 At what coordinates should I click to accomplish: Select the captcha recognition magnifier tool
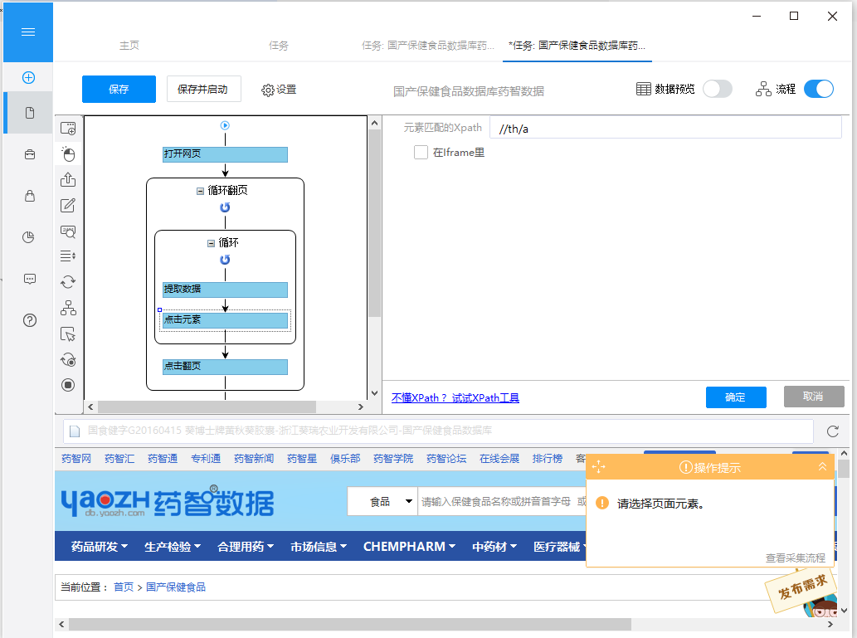[68, 231]
